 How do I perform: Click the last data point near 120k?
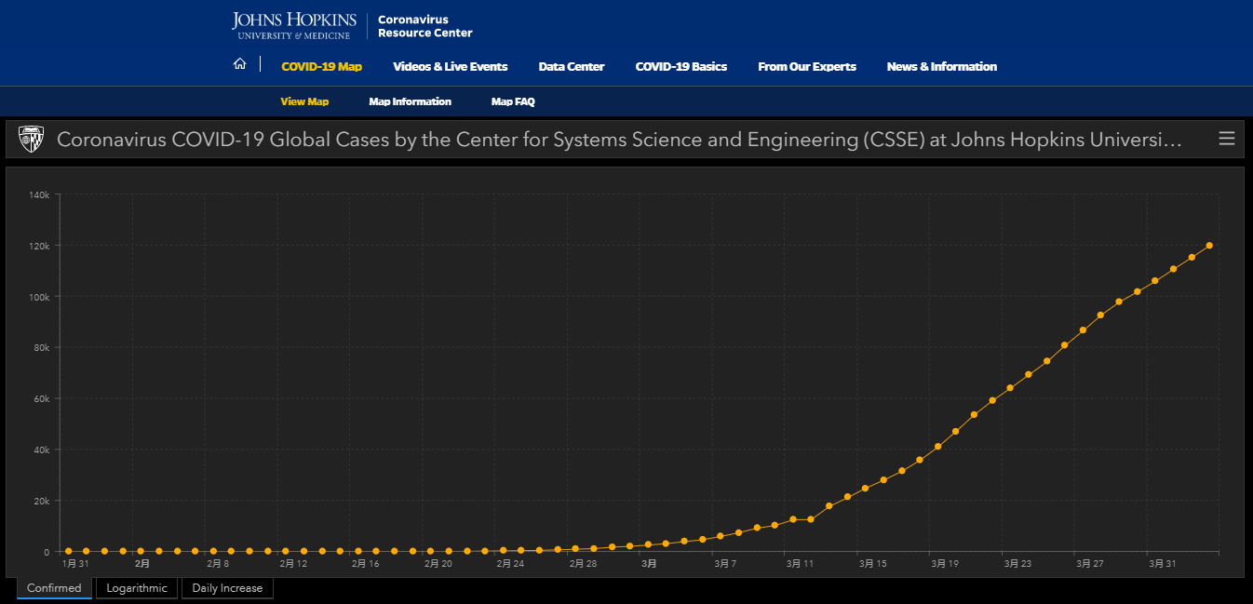(x=1209, y=246)
